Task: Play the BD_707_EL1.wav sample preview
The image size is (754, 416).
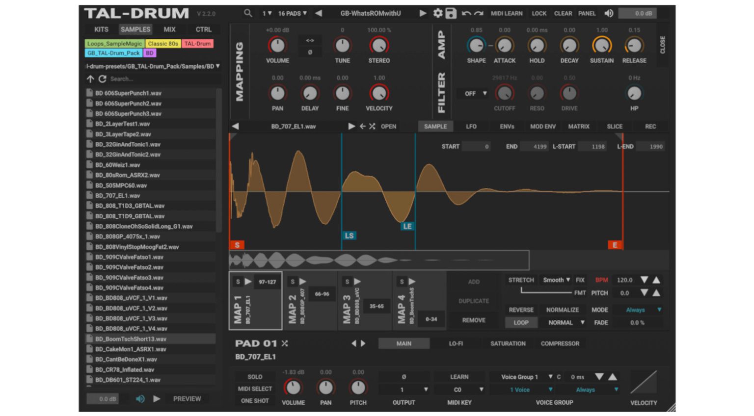Action: click(x=351, y=126)
